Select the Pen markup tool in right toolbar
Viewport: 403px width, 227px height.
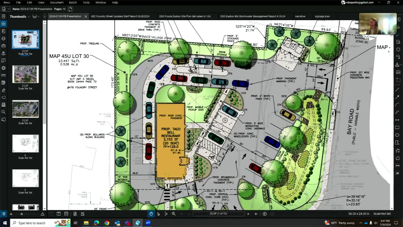pyautogui.click(x=398, y=34)
